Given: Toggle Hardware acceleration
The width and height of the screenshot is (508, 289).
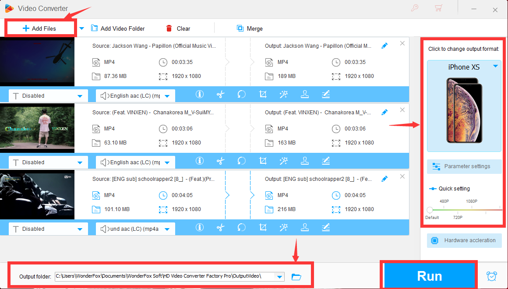Looking at the screenshot, I should 464,240.
